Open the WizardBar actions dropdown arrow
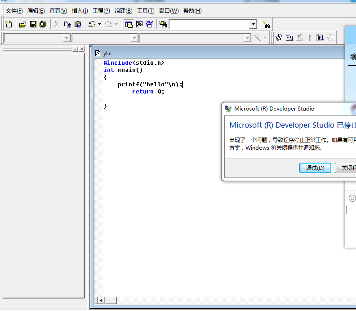Screen dimensions: 356x311 tap(265, 37)
